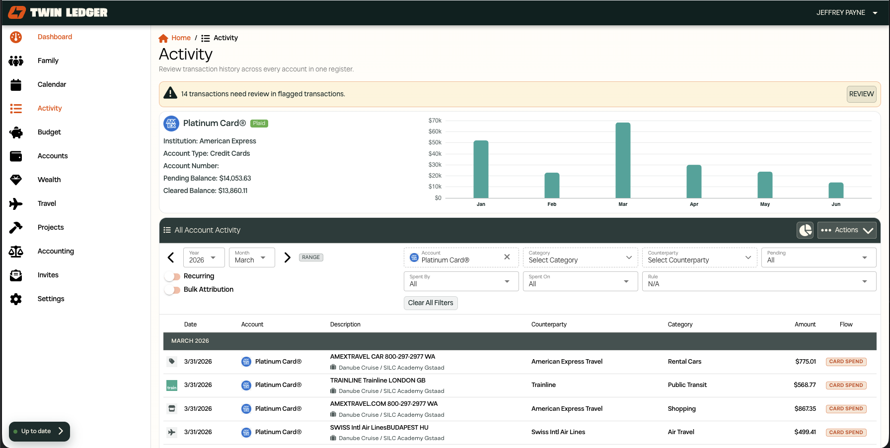Click the REVIEW button in alert banner
This screenshot has height=448, width=890.
[x=861, y=94]
